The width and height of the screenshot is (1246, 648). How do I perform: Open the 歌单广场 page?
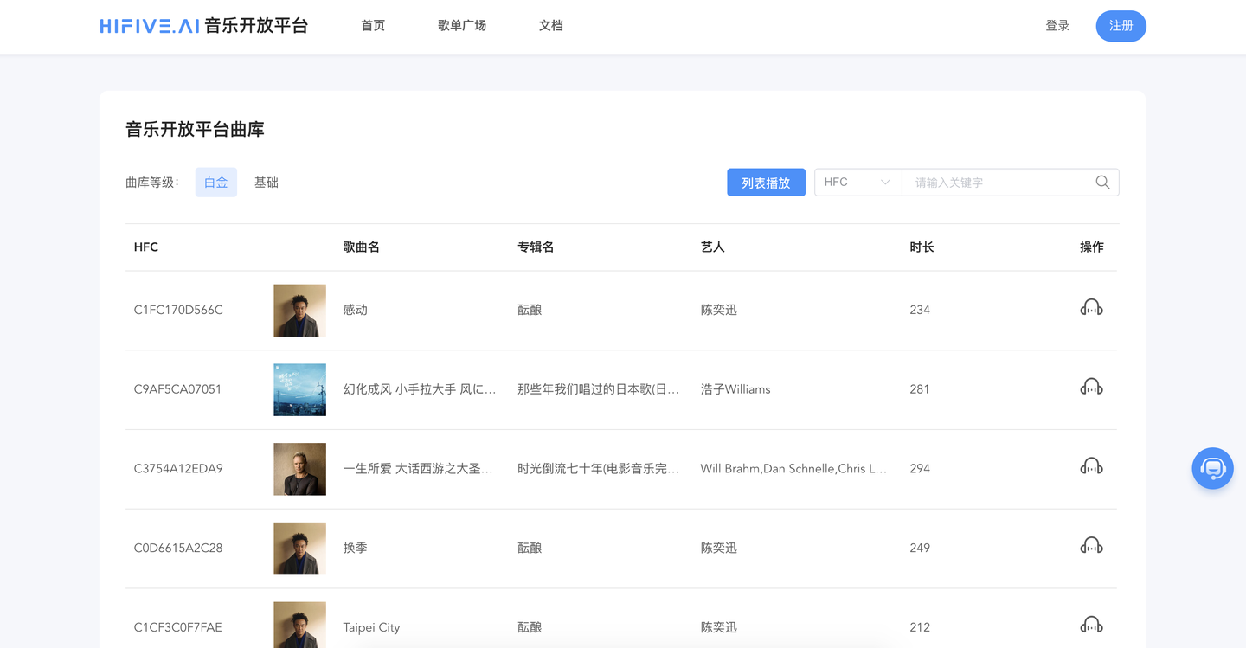[x=462, y=26]
